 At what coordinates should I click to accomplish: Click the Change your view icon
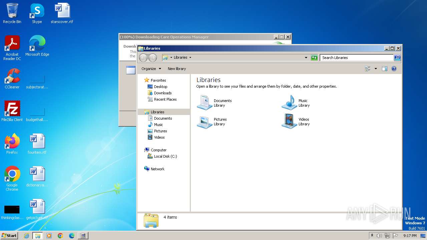point(368,69)
